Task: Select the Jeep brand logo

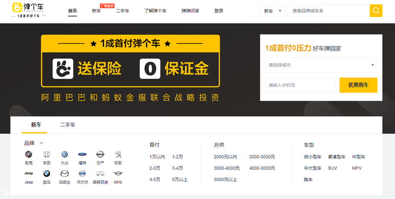Action: click(x=29, y=173)
